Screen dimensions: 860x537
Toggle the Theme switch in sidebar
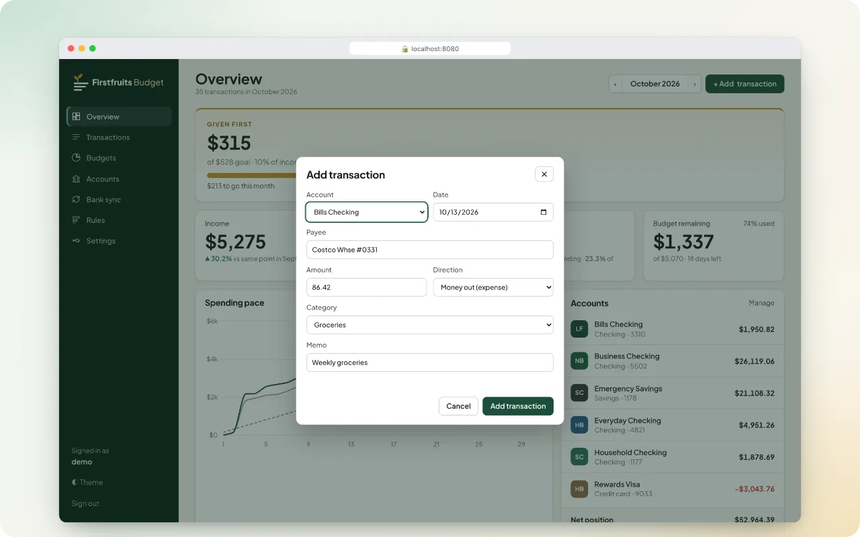tap(87, 483)
